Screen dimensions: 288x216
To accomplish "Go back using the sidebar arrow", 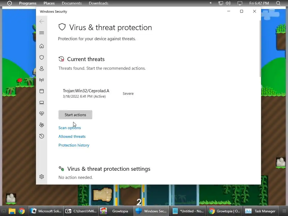I will [42, 21].
